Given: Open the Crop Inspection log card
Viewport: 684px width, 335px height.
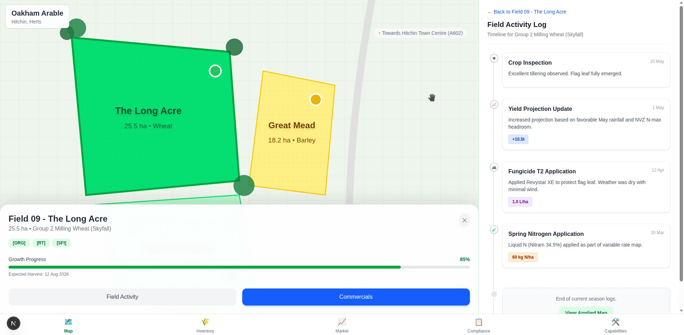Looking at the screenshot, I should pos(586,70).
